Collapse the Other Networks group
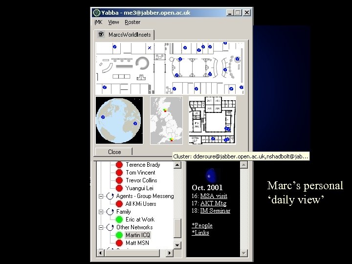Viewport: 352px width, 264px height. 101,227
